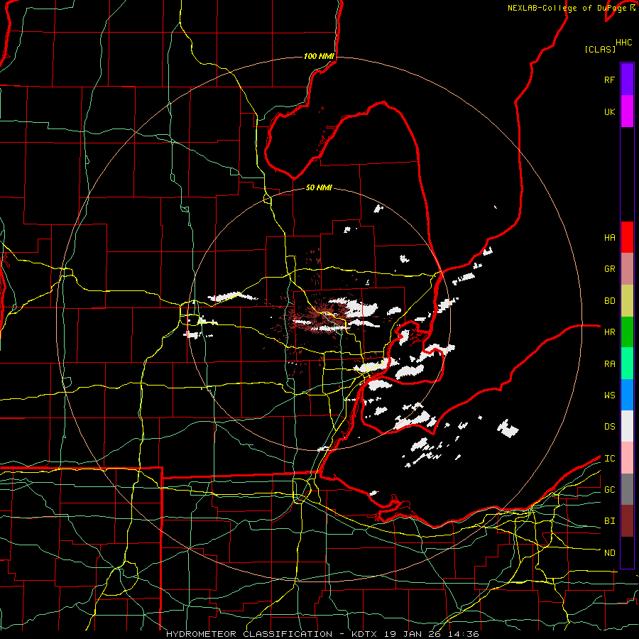
Task: Click the 'GC' legend label
Action: [609, 489]
